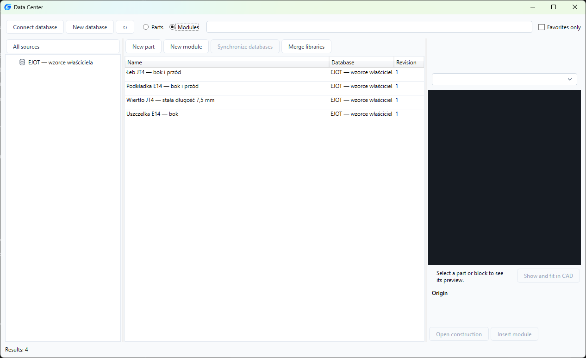This screenshot has height=358, width=586.
Task: Maximize the Data Center window
Action: coord(554,7)
